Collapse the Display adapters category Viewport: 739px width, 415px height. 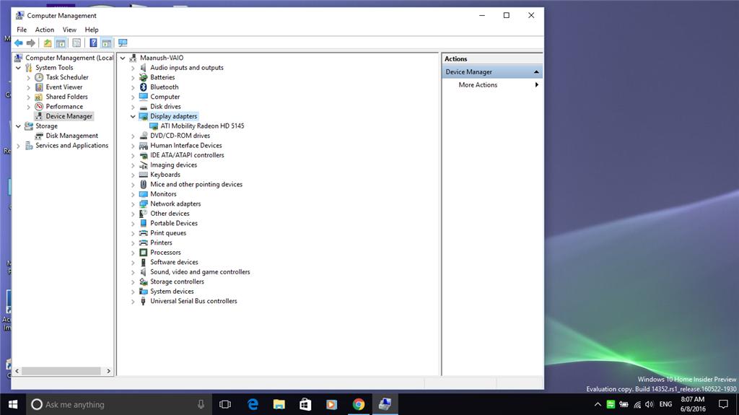[133, 116]
